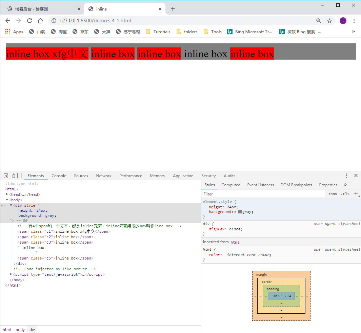This screenshot has width=361, height=333.
Task: Switch to the Elements panel
Action: click(36, 176)
